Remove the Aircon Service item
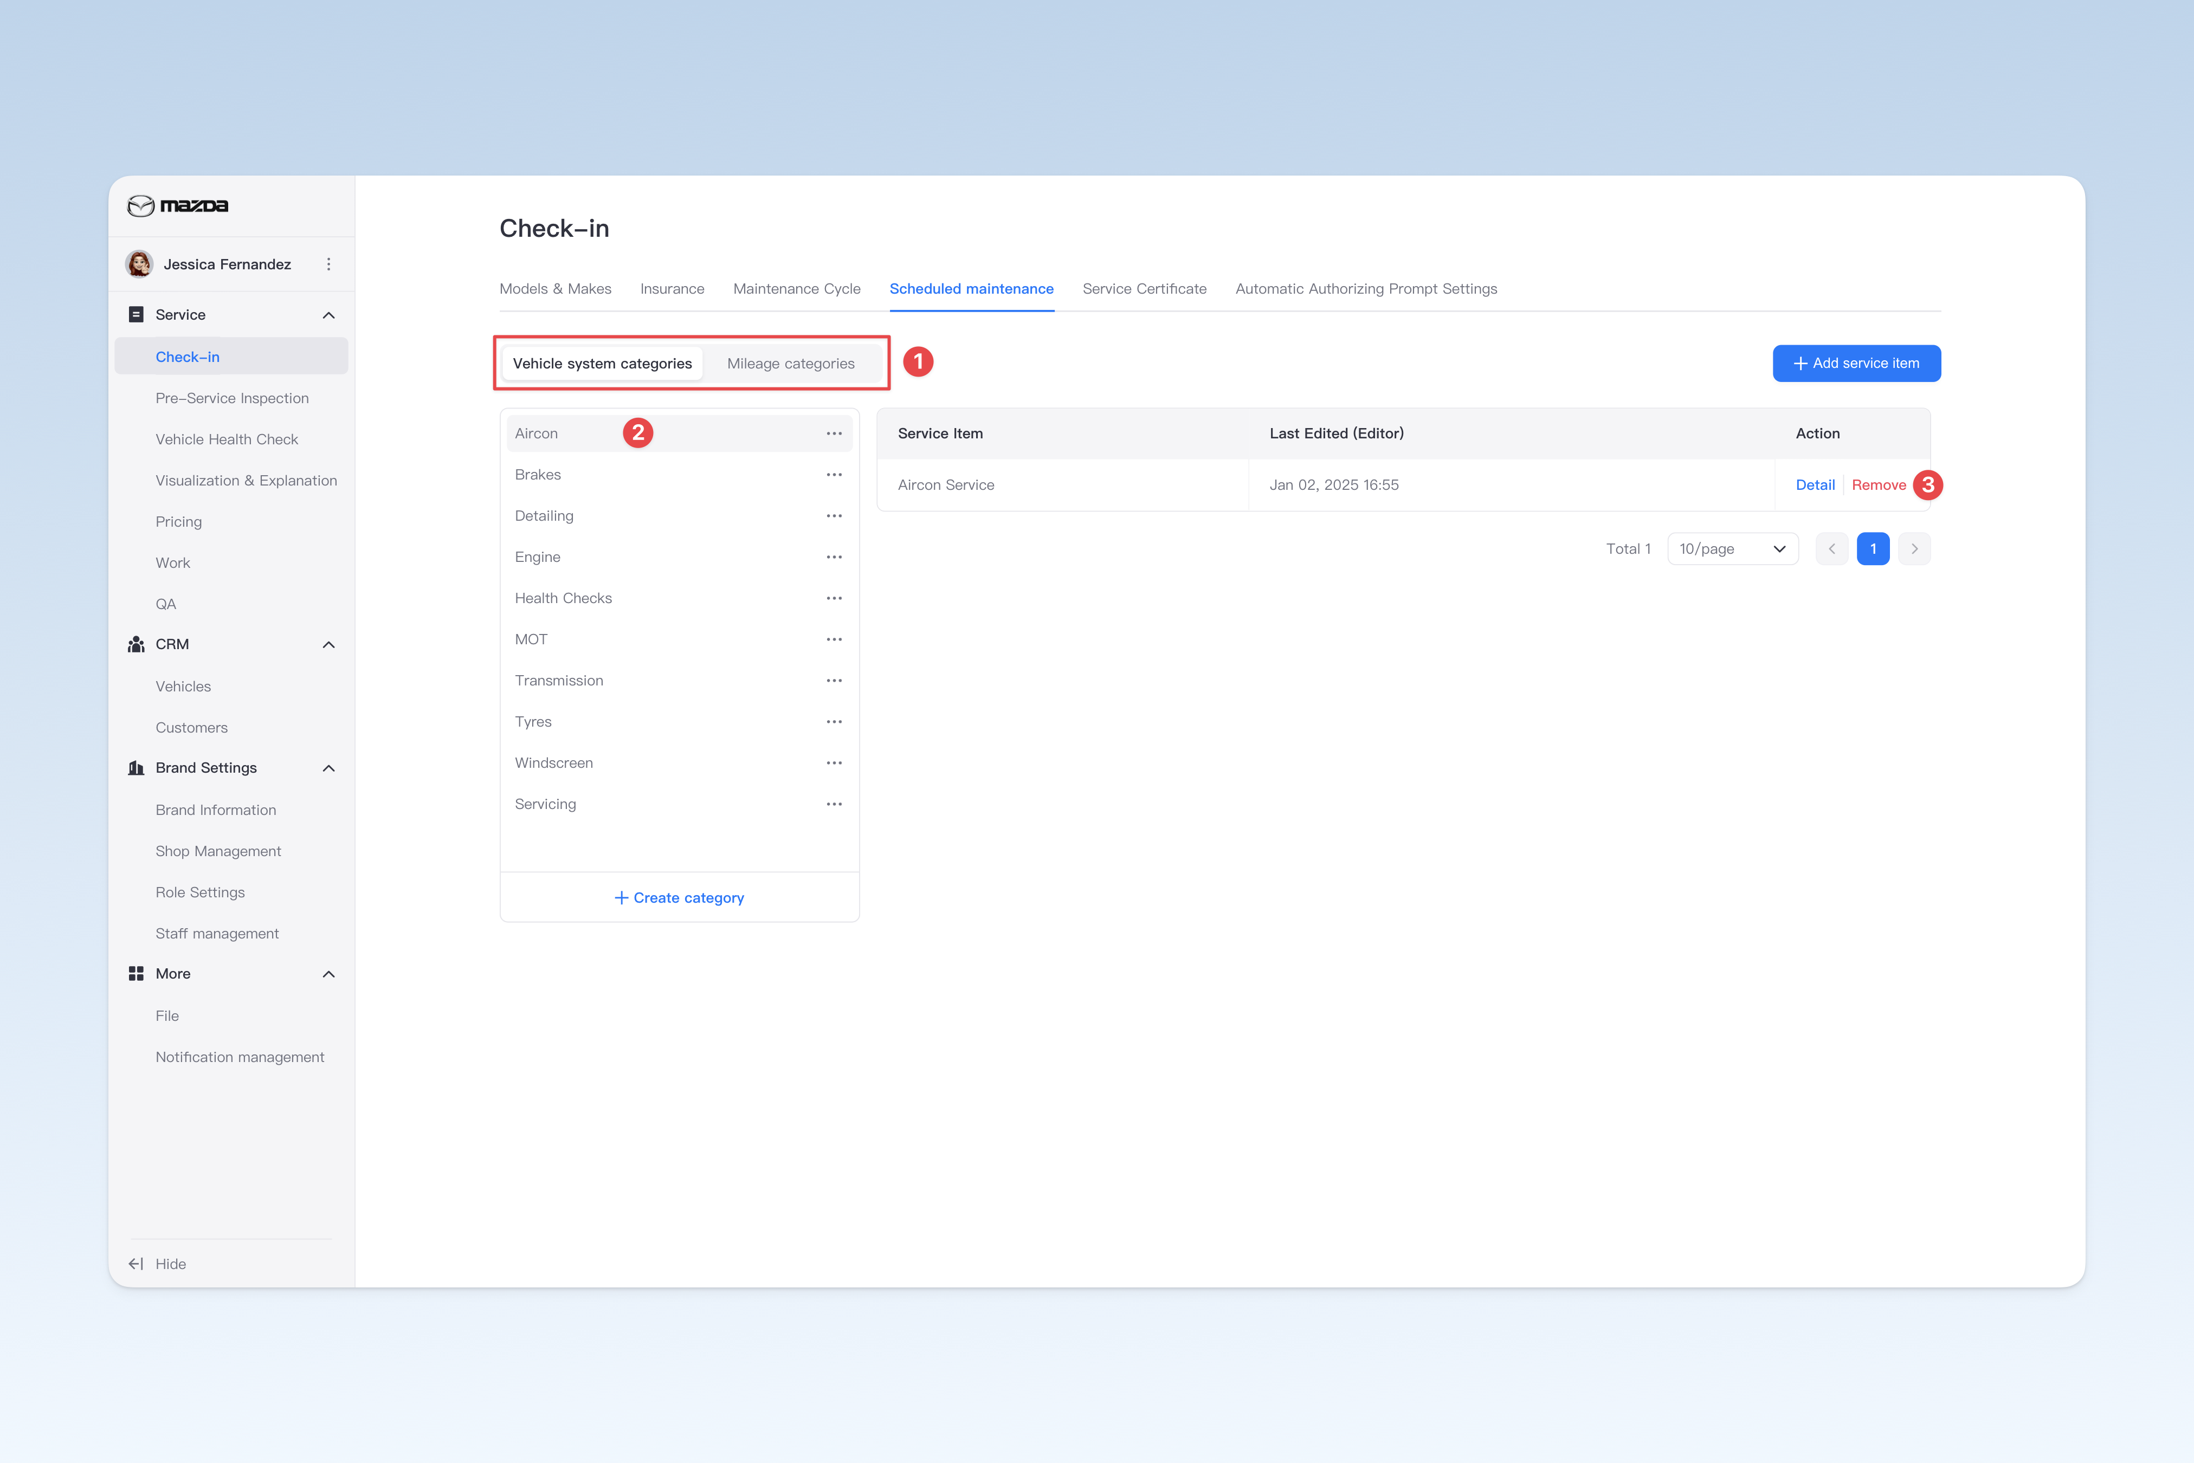 pyautogui.click(x=1879, y=485)
